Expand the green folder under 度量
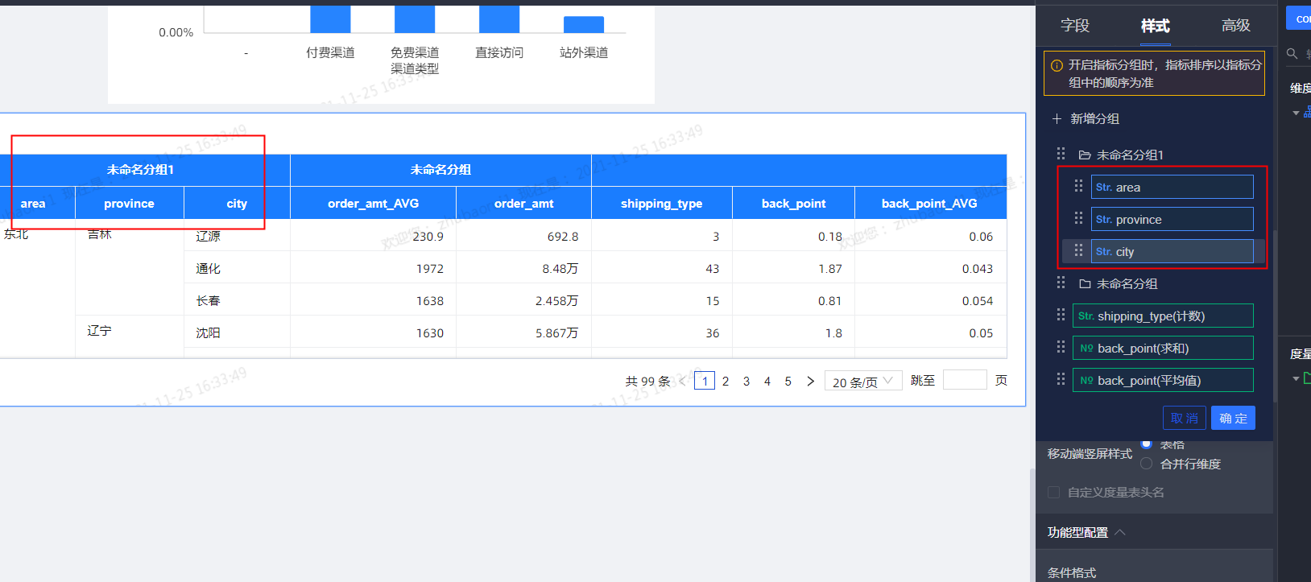The height and width of the screenshot is (582, 1311). pos(1296,378)
